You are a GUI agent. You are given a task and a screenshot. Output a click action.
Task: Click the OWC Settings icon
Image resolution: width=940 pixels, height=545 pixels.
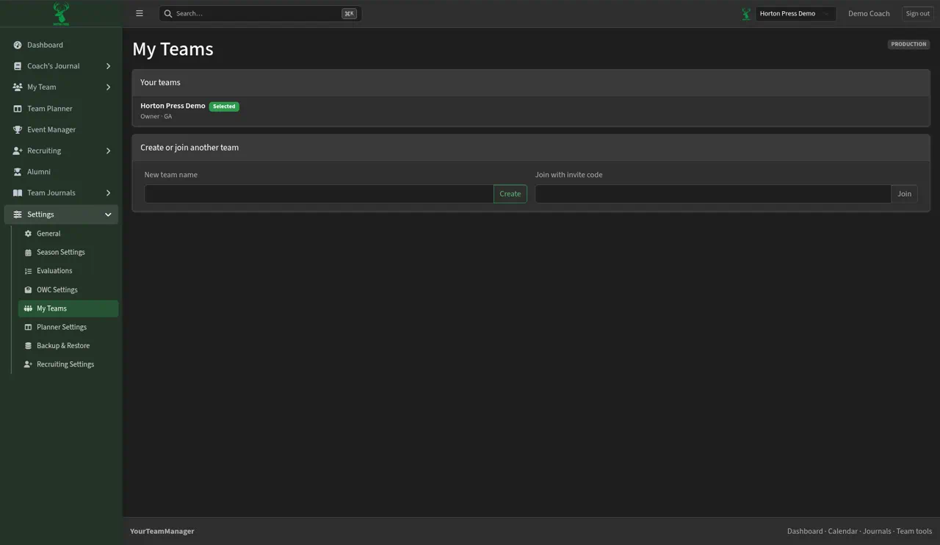(x=28, y=290)
